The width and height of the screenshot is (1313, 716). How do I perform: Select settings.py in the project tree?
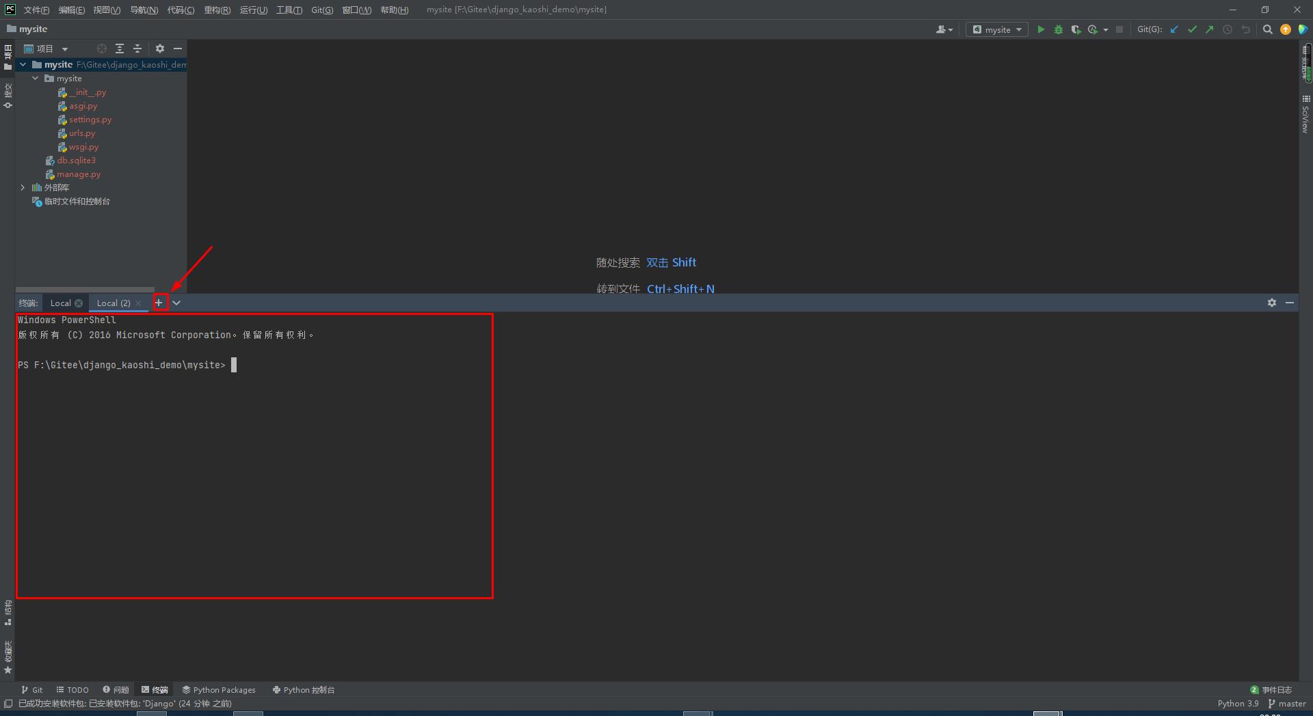point(90,120)
